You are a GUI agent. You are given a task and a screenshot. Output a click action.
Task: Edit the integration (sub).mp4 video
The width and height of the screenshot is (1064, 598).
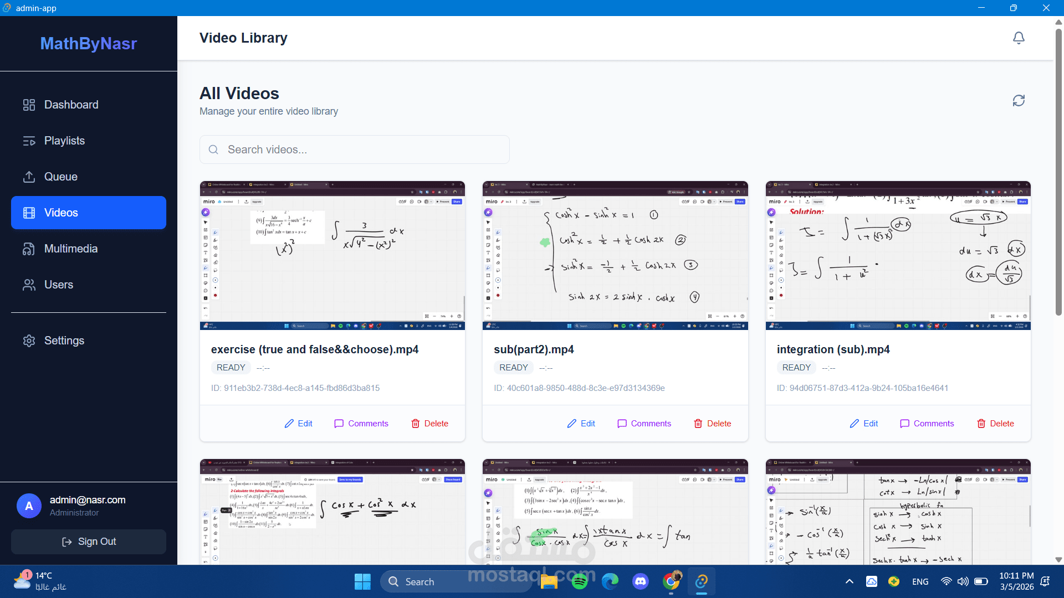pyautogui.click(x=864, y=424)
